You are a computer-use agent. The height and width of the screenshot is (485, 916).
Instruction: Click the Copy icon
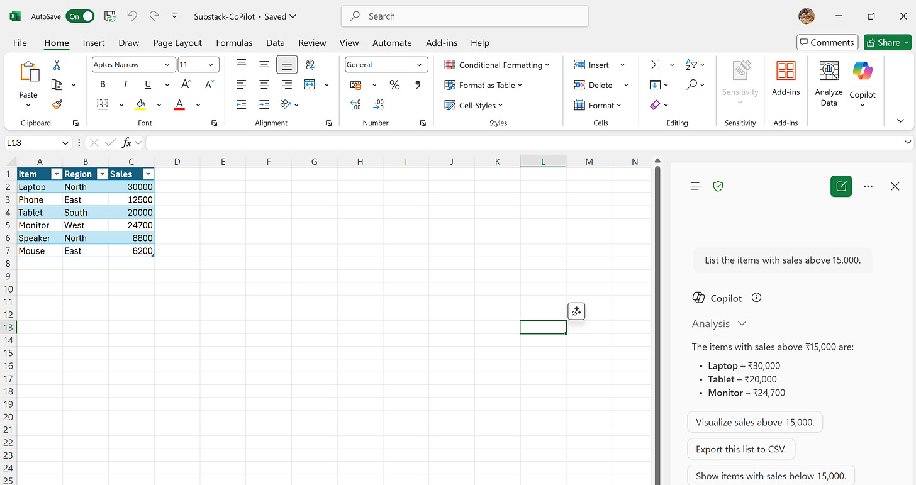[x=57, y=84]
